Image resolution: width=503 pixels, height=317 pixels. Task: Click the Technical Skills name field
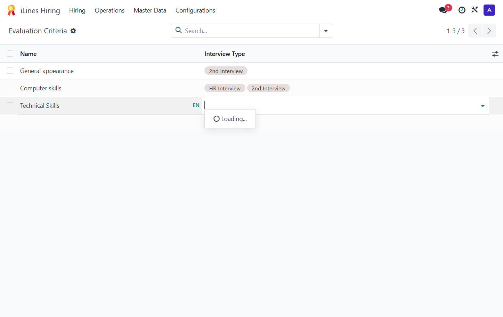(104, 106)
